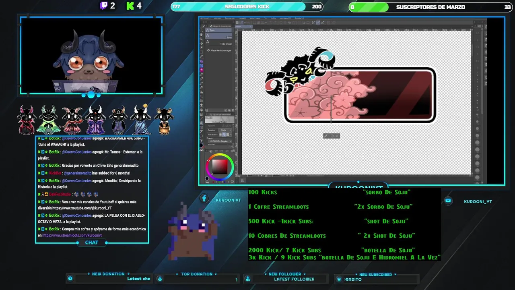Viewport: 515px width, 290px height.
Task: Toggle the first snap button in command bar
Action: pos(313,23)
